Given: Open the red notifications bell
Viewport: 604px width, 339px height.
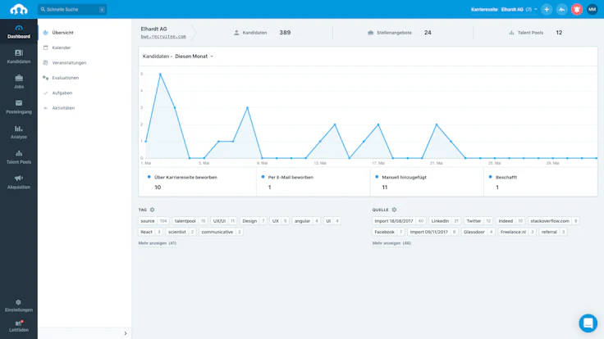Looking at the screenshot, I should pyautogui.click(x=577, y=9).
